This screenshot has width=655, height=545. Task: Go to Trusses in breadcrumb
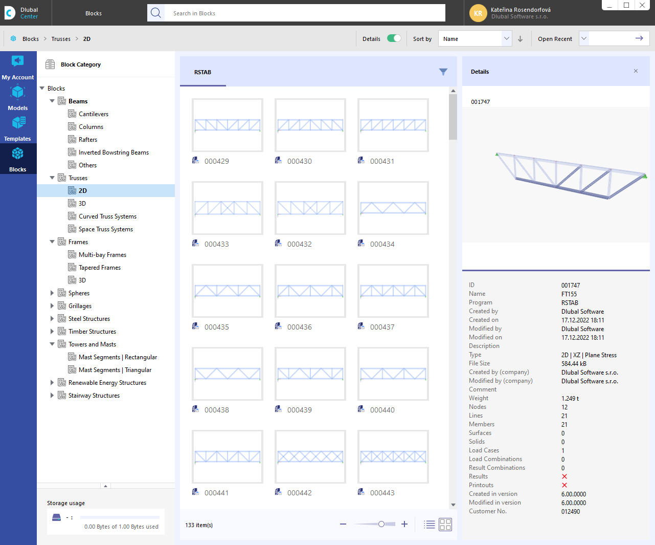pos(61,39)
